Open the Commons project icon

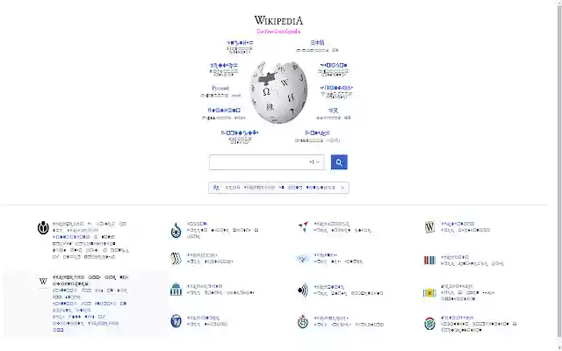(176, 230)
